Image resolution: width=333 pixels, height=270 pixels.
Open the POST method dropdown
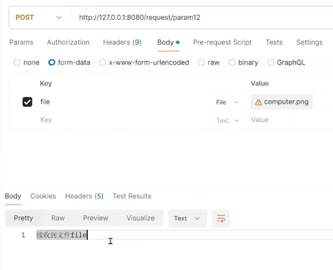click(x=39, y=17)
